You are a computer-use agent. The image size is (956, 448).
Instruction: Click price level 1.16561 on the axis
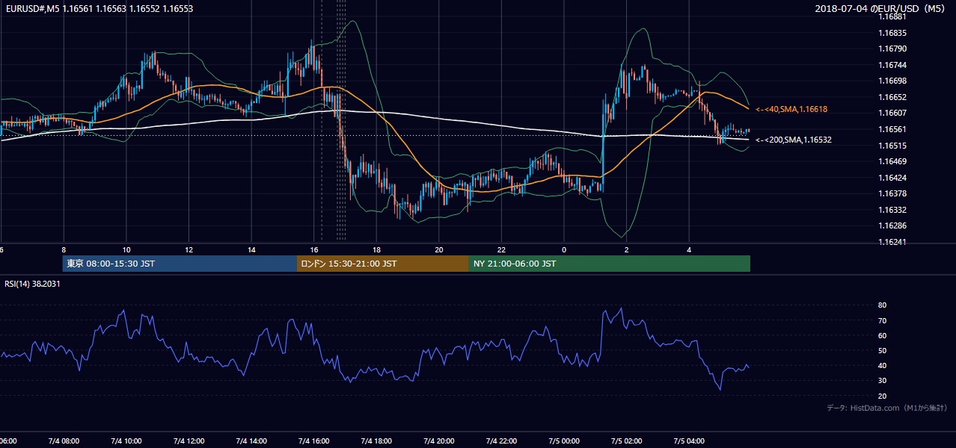(x=892, y=129)
